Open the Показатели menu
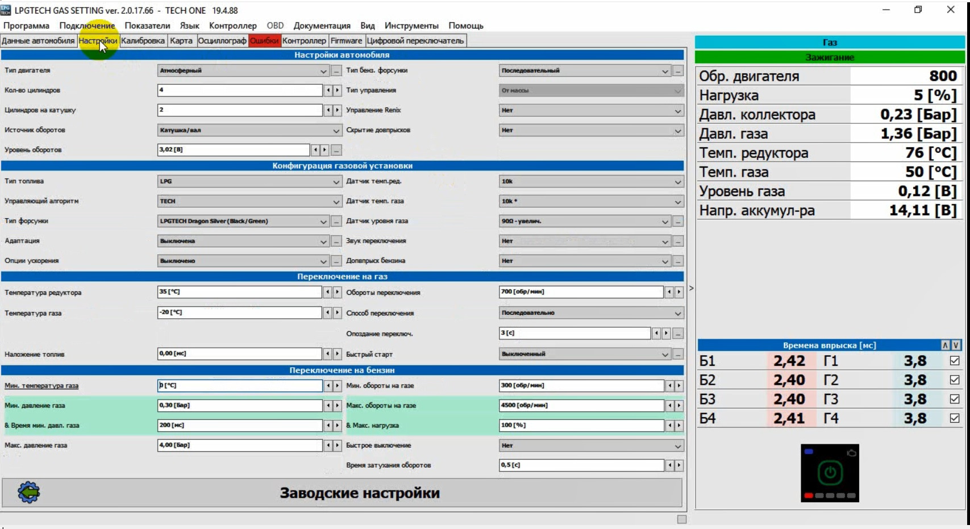970x529 pixels. pyautogui.click(x=147, y=26)
